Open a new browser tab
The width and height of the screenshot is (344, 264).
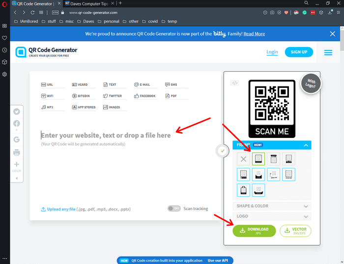pyautogui.click(x=120, y=3)
